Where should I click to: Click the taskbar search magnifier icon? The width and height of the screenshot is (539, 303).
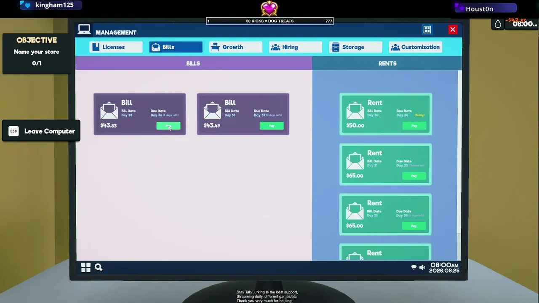pyautogui.click(x=99, y=267)
